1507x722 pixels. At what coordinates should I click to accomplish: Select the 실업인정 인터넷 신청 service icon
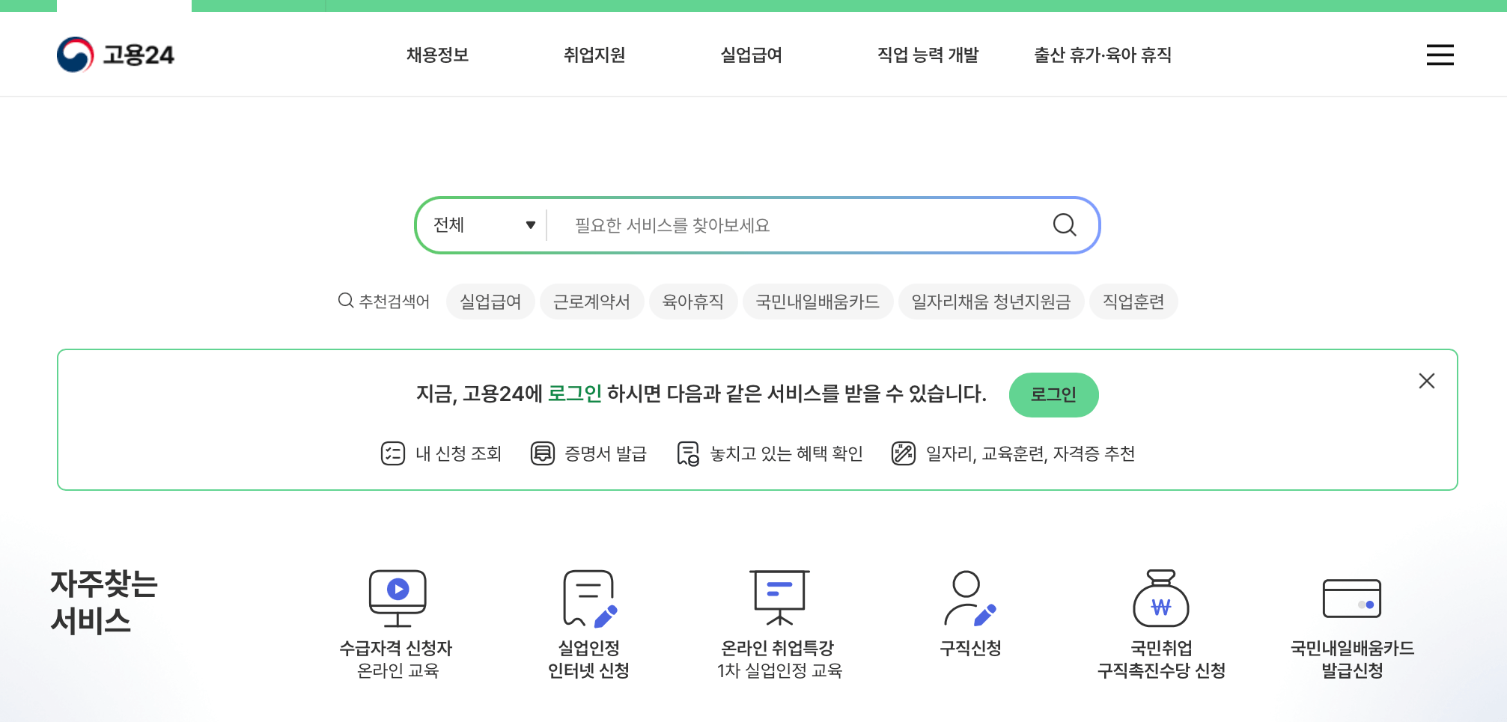coord(588,597)
